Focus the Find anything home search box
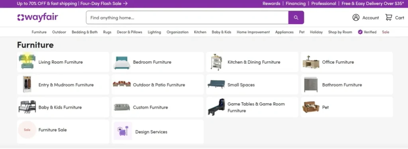 pos(187,17)
